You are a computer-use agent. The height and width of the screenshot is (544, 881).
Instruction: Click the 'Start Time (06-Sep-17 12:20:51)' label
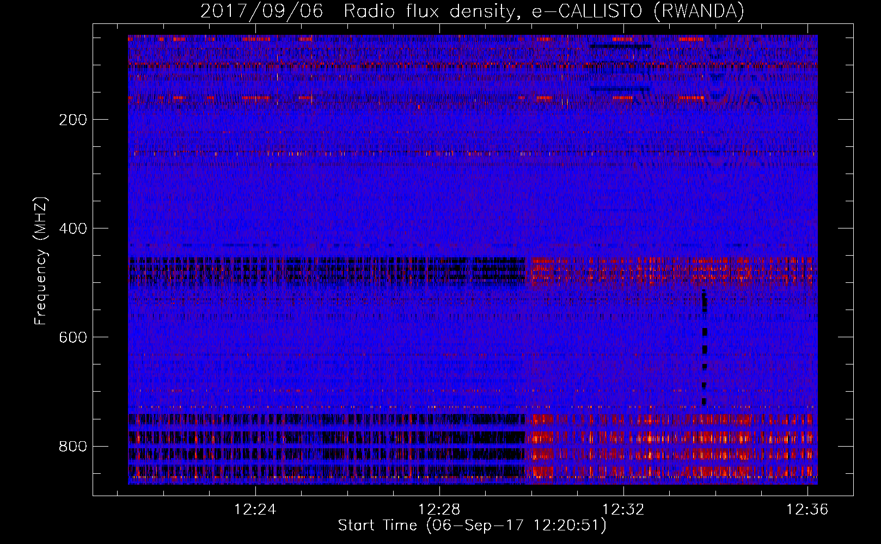(x=472, y=526)
